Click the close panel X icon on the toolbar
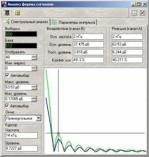 coord(143,13)
